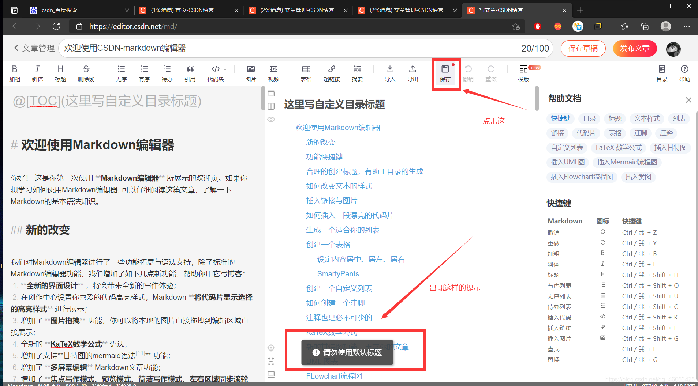Click the browser address bar URL
Viewport: 698px width, 386px height.
133,26
